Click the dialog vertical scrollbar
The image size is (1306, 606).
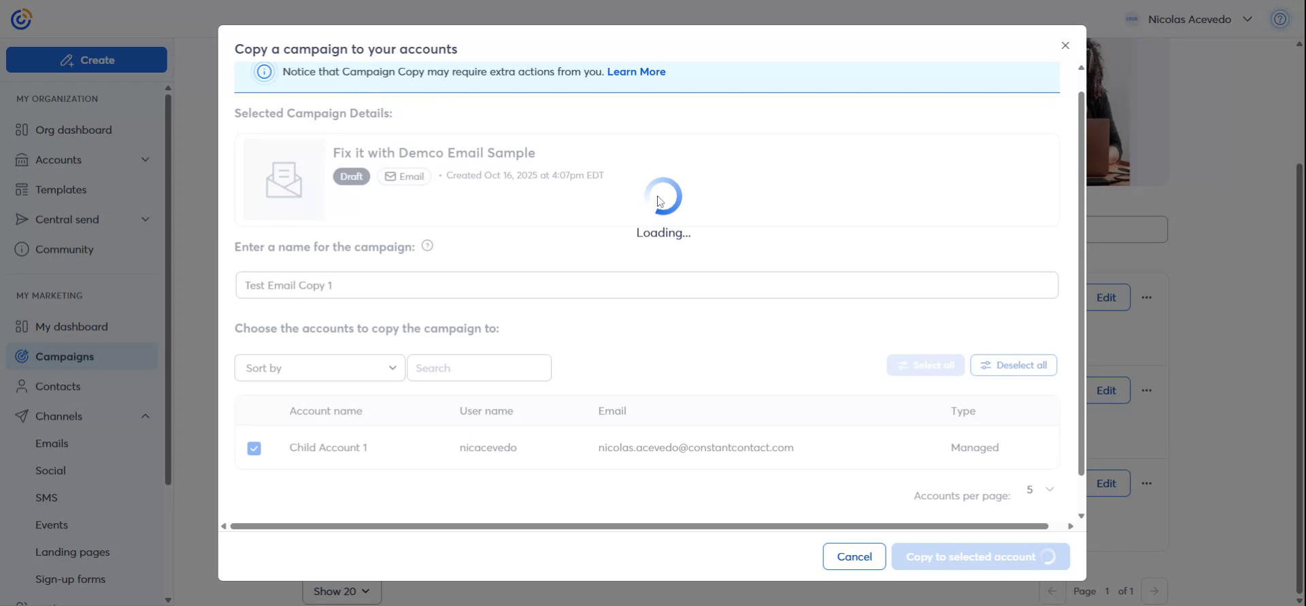tap(1081, 283)
